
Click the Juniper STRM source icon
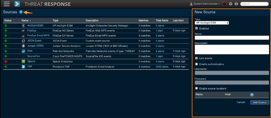pos(23,46)
